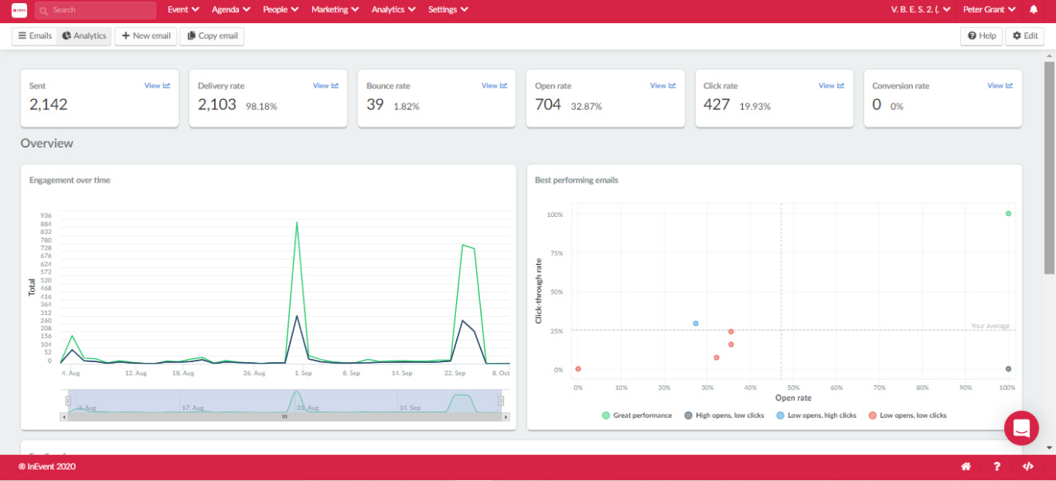Click the code brackets icon in footer
Viewport: 1056px width, 481px height.
(1028, 467)
